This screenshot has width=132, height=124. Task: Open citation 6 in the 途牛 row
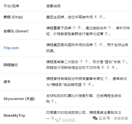(x=90, y=84)
